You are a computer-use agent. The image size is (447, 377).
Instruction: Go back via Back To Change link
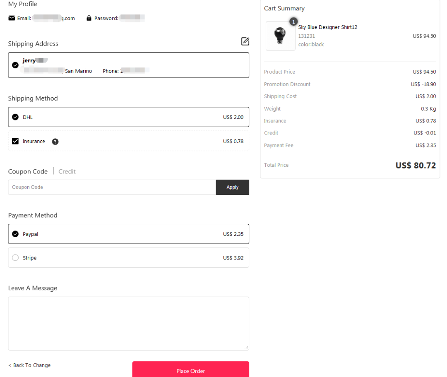point(29,365)
